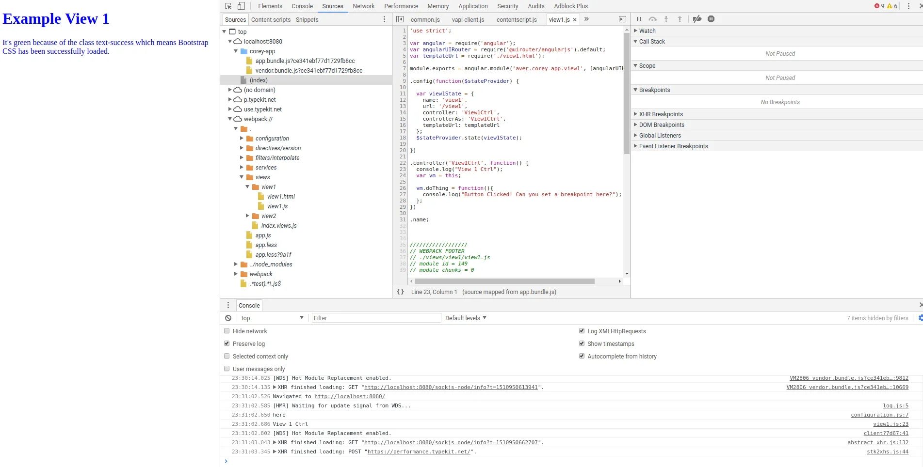
Task: Uncheck the Preserve log checkbox
Action: [x=227, y=344]
